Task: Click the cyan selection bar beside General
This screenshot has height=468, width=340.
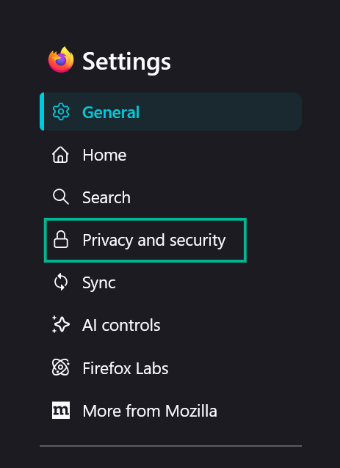Action: pos(42,111)
